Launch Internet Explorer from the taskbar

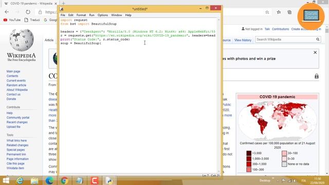(20, 180)
